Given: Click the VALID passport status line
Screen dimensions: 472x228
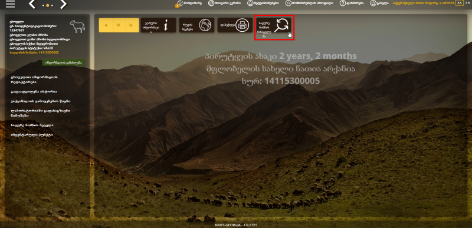Looking at the screenshot, I should click(31, 48).
